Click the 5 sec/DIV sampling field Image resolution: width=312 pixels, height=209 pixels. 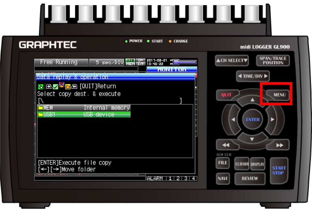tap(107, 62)
